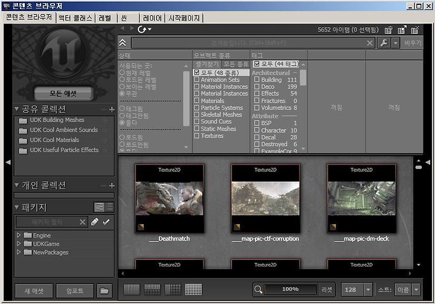The width and height of the screenshot is (435, 304).
Task: Click the 임포트 button
Action: [75, 291]
